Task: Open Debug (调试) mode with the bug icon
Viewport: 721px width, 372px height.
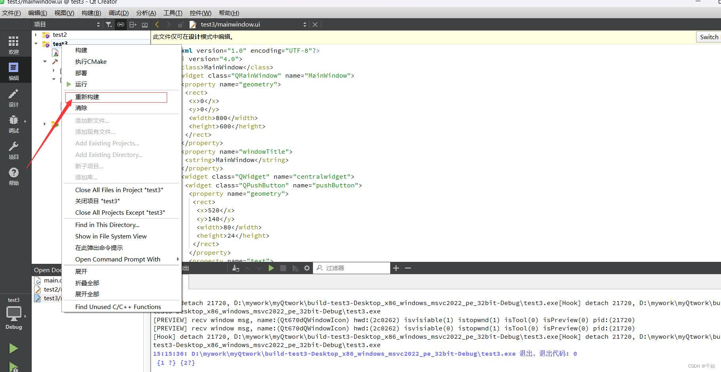Action: (x=13, y=124)
